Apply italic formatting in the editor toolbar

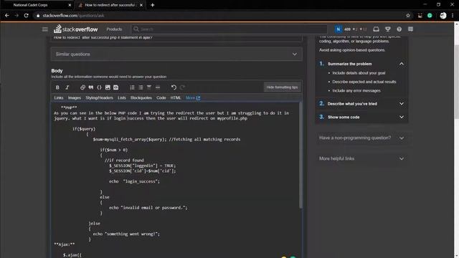coord(67,87)
